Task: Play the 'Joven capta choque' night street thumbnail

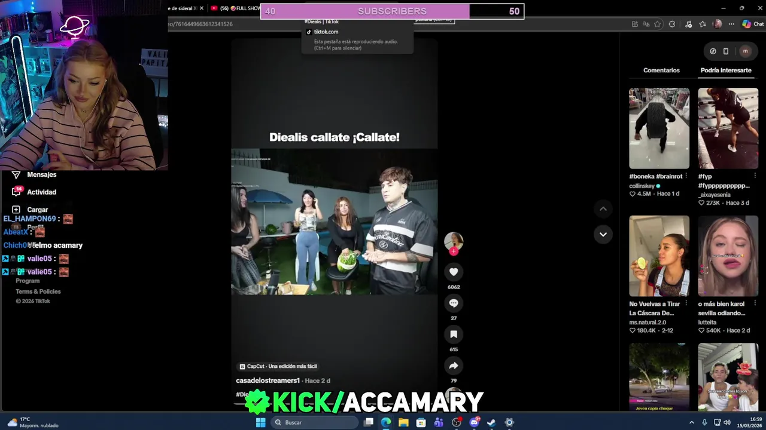Action: [659, 377]
